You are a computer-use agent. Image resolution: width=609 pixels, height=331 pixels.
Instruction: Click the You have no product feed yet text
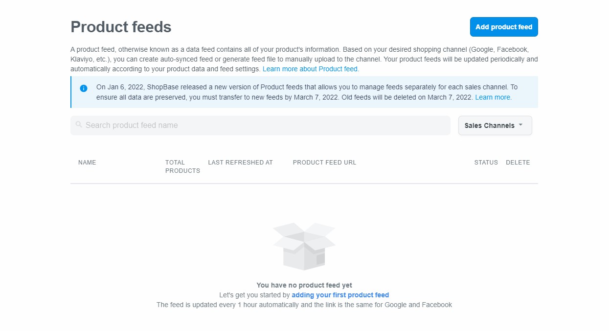coord(304,285)
